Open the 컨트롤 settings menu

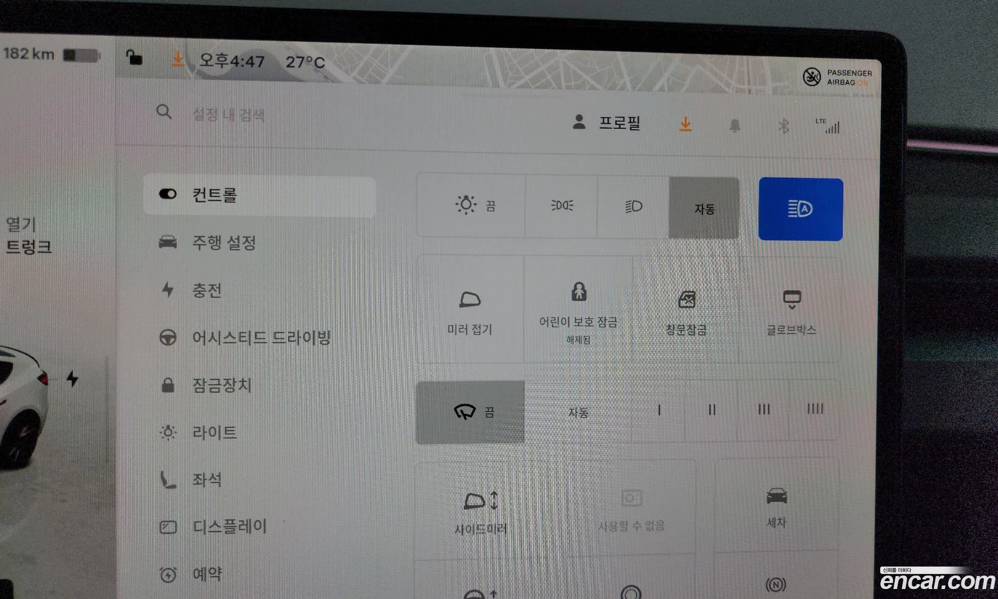click(259, 195)
